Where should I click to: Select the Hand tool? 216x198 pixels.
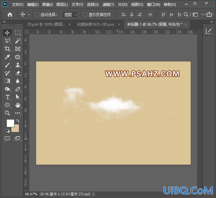tap(18, 105)
